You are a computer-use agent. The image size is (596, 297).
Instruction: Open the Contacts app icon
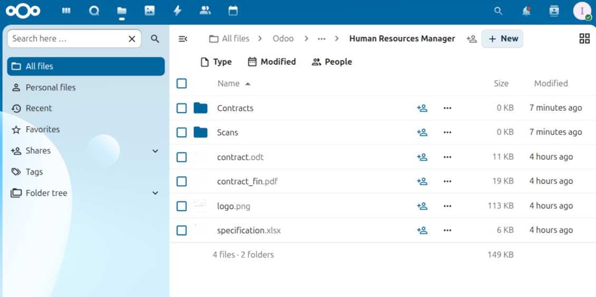(205, 11)
